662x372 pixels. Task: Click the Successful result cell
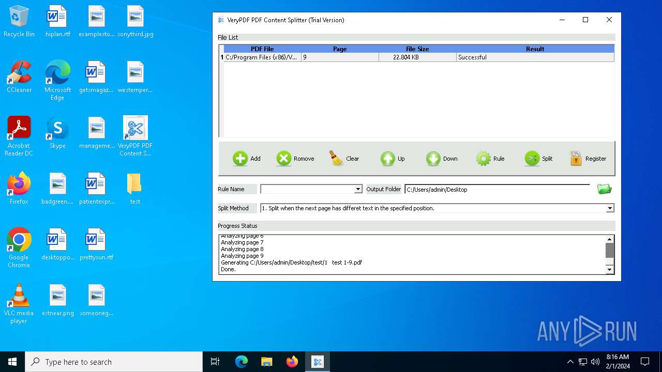click(535, 57)
